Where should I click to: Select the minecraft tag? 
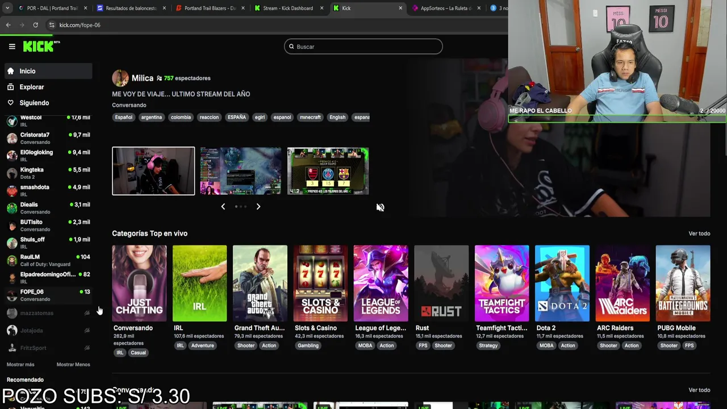[310, 117]
